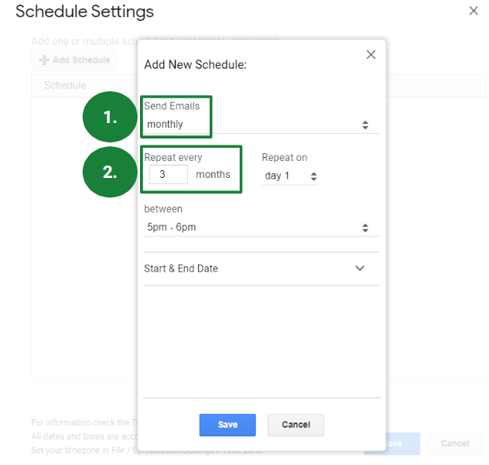
Task: Click the Schedule Settings heading
Action: 84,12
